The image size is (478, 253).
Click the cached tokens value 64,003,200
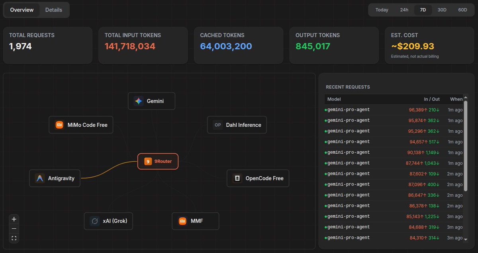(x=226, y=46)
